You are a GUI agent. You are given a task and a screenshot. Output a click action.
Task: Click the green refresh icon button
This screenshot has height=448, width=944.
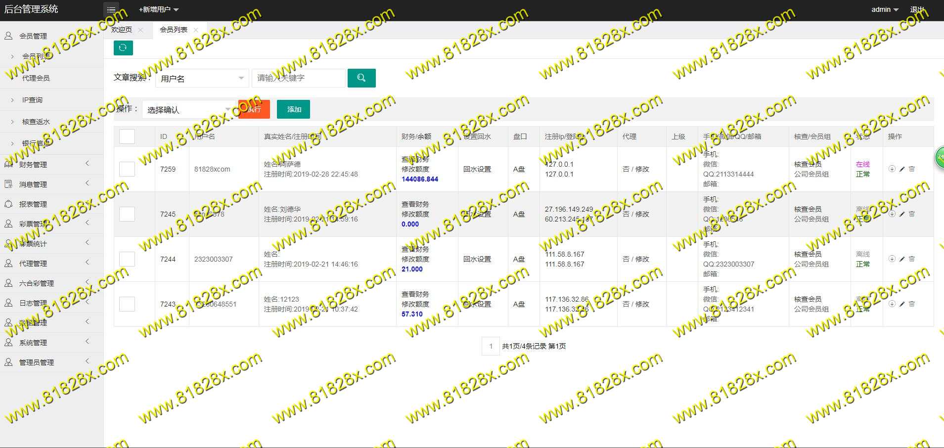pyautogui.click(x=123, y=48)
